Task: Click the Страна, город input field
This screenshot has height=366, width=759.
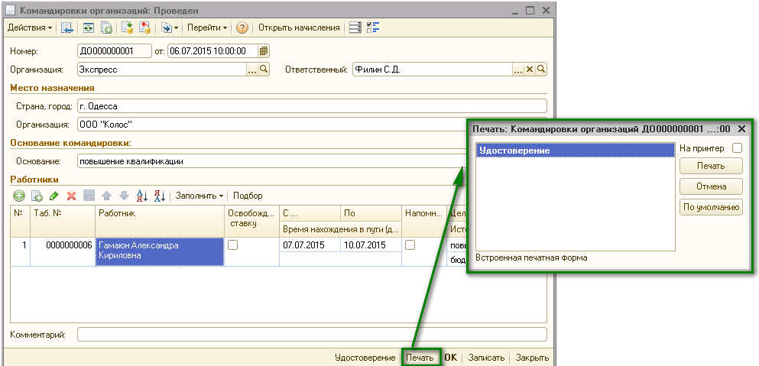Action: point(312,106)
